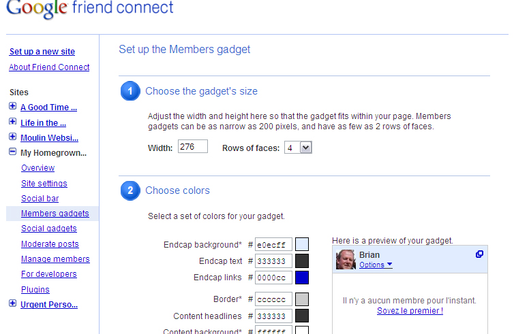Open Urgent Perso site link
This screenshot has height=334, width=514.
(x=49, y=305)
